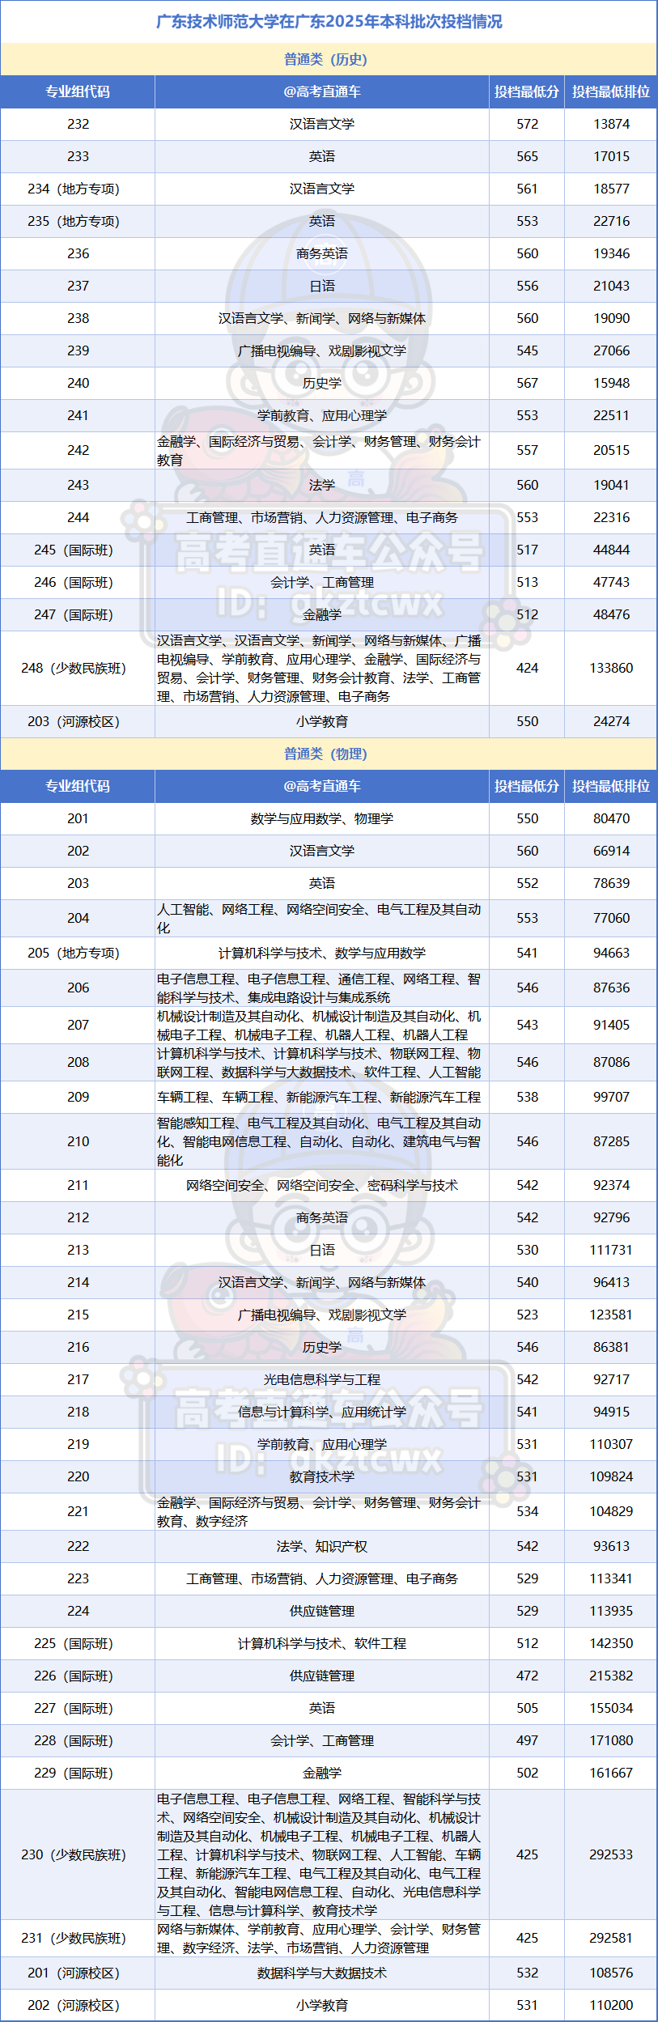The width and height of the screenshot is (658, 2022).
Task: Select group code 224 cell
Action: tap(78, 1611)
